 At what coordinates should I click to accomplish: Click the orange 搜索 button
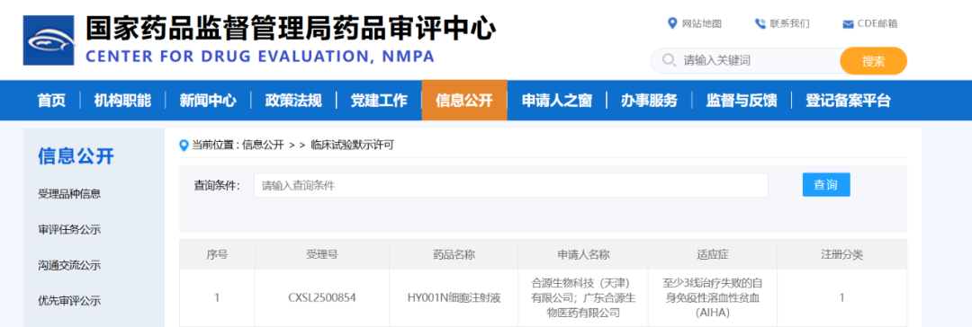[x=873, y=61]
